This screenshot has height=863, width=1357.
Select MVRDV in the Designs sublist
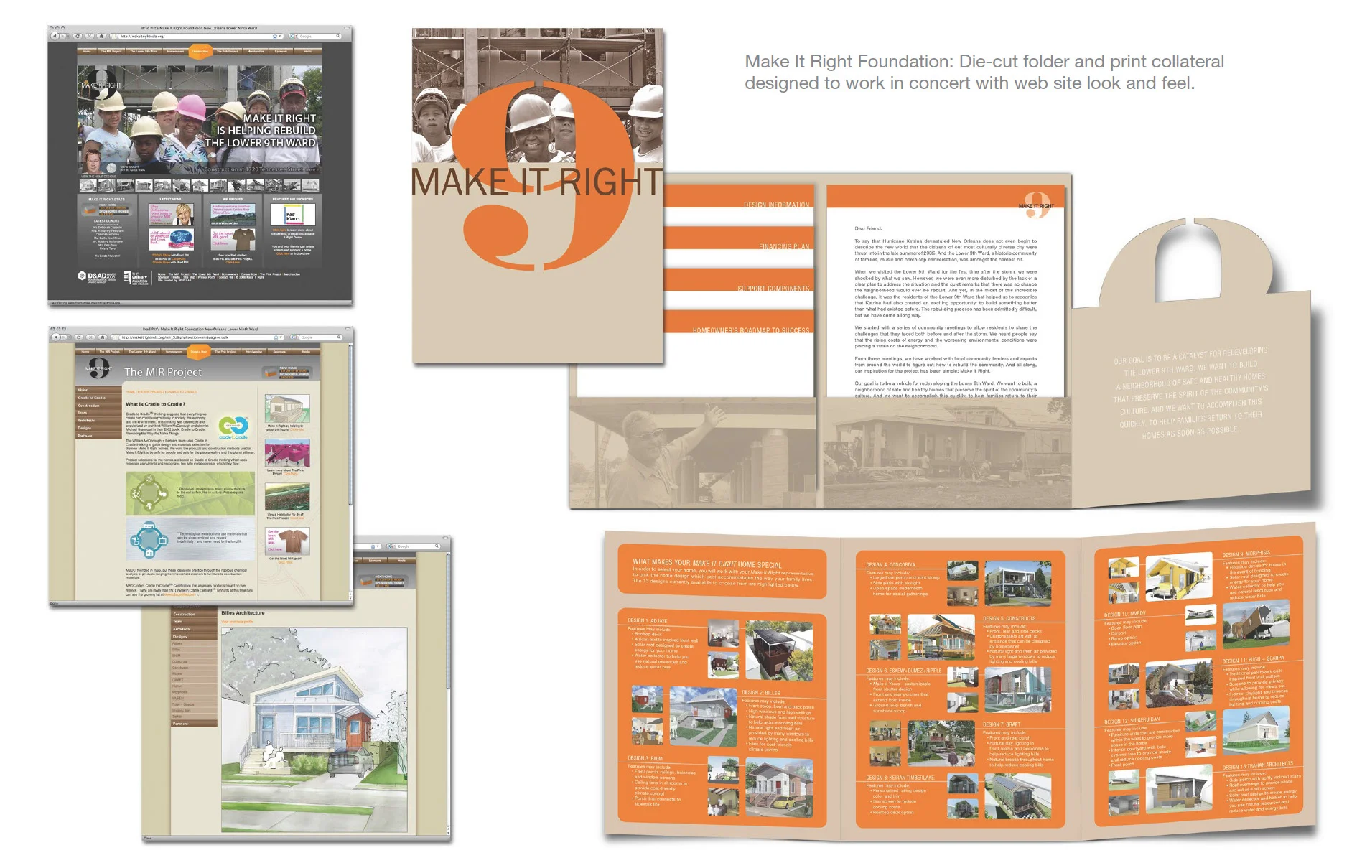point(194,699)
